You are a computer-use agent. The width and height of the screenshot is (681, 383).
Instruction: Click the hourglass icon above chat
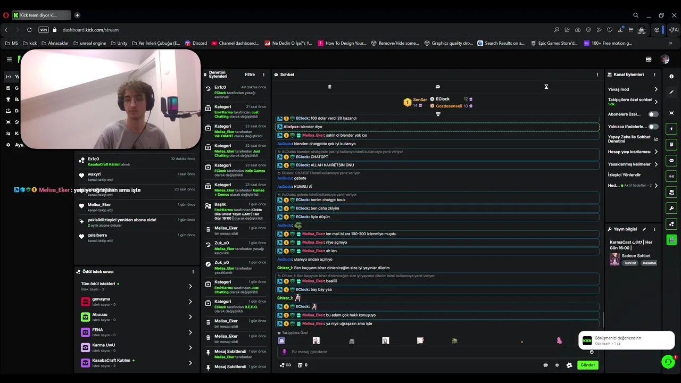(546, 87)
